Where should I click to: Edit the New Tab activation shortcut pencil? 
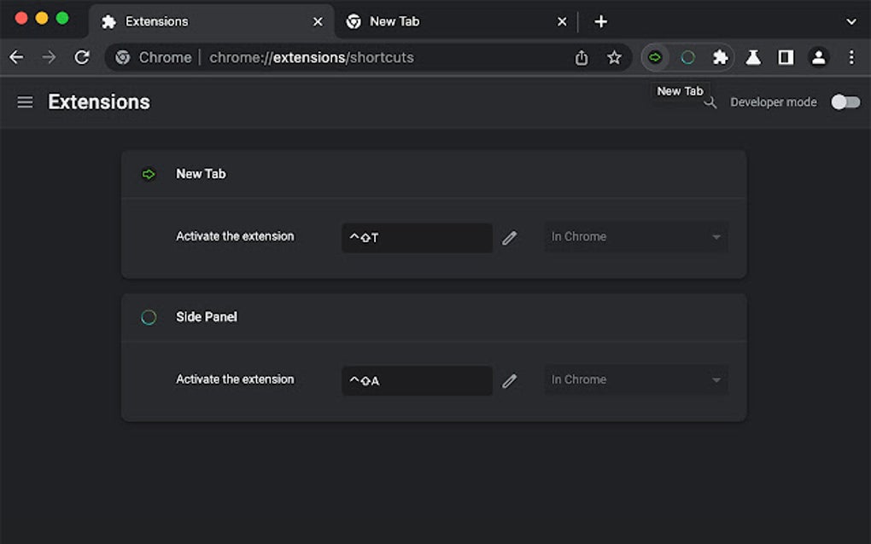pos(510,238)
